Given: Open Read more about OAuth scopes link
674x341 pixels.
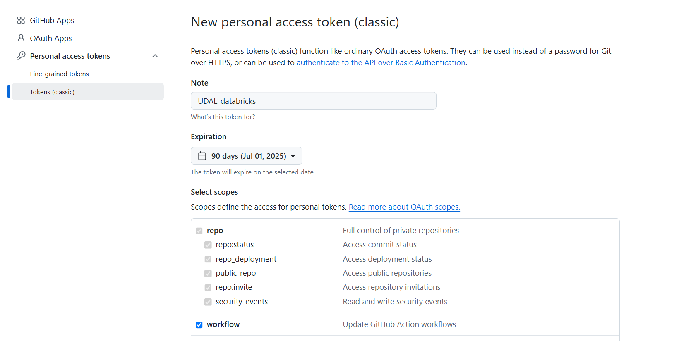Looking at the screenshot, I should point(404,207).
